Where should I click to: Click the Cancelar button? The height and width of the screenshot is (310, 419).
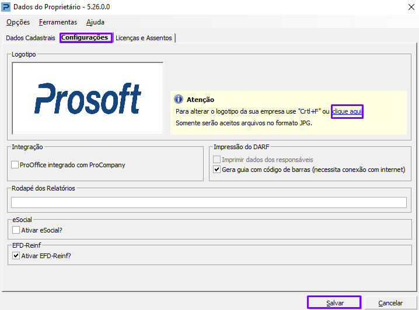(x=390, y=303)
